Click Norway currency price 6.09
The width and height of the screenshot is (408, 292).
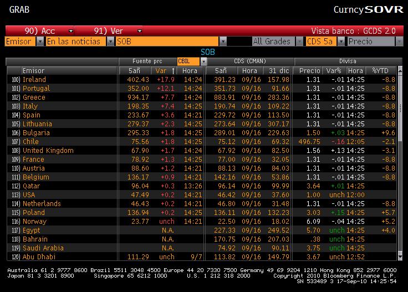coord(313,221)
